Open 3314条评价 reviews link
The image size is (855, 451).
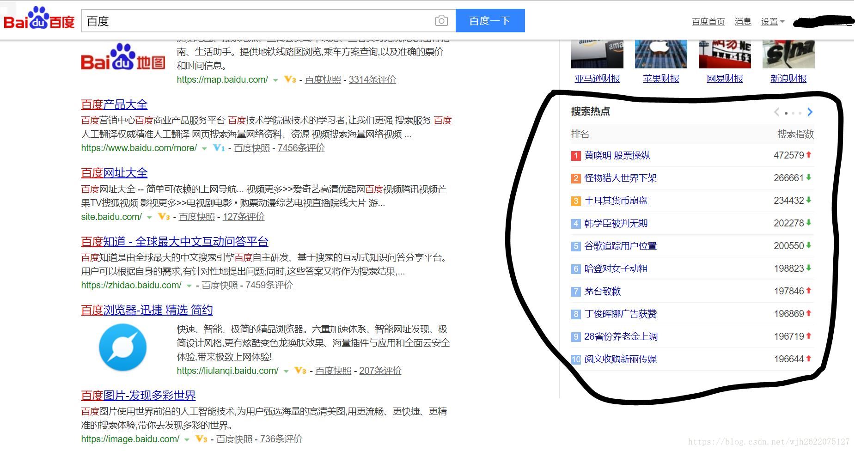pos(372,79)
